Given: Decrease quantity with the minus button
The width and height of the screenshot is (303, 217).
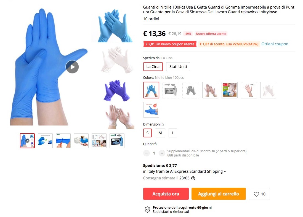Looking at the screenshot, I should tap(146, 153).
